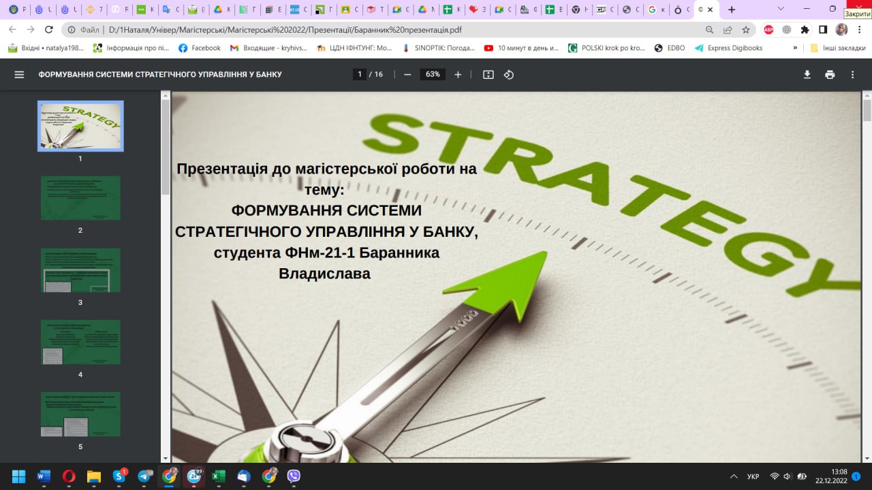Open the bookmarks overflow chevron

pos(794,48)
